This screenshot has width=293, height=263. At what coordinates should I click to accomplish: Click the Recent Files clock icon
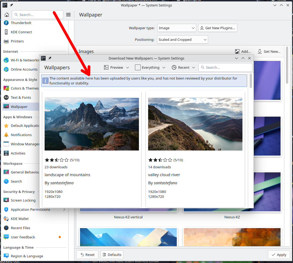point(6,228)
